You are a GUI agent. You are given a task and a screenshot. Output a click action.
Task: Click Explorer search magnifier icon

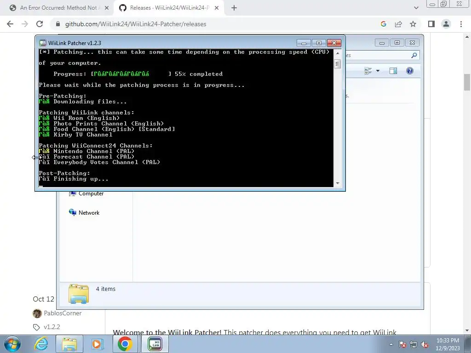[414, 55]
